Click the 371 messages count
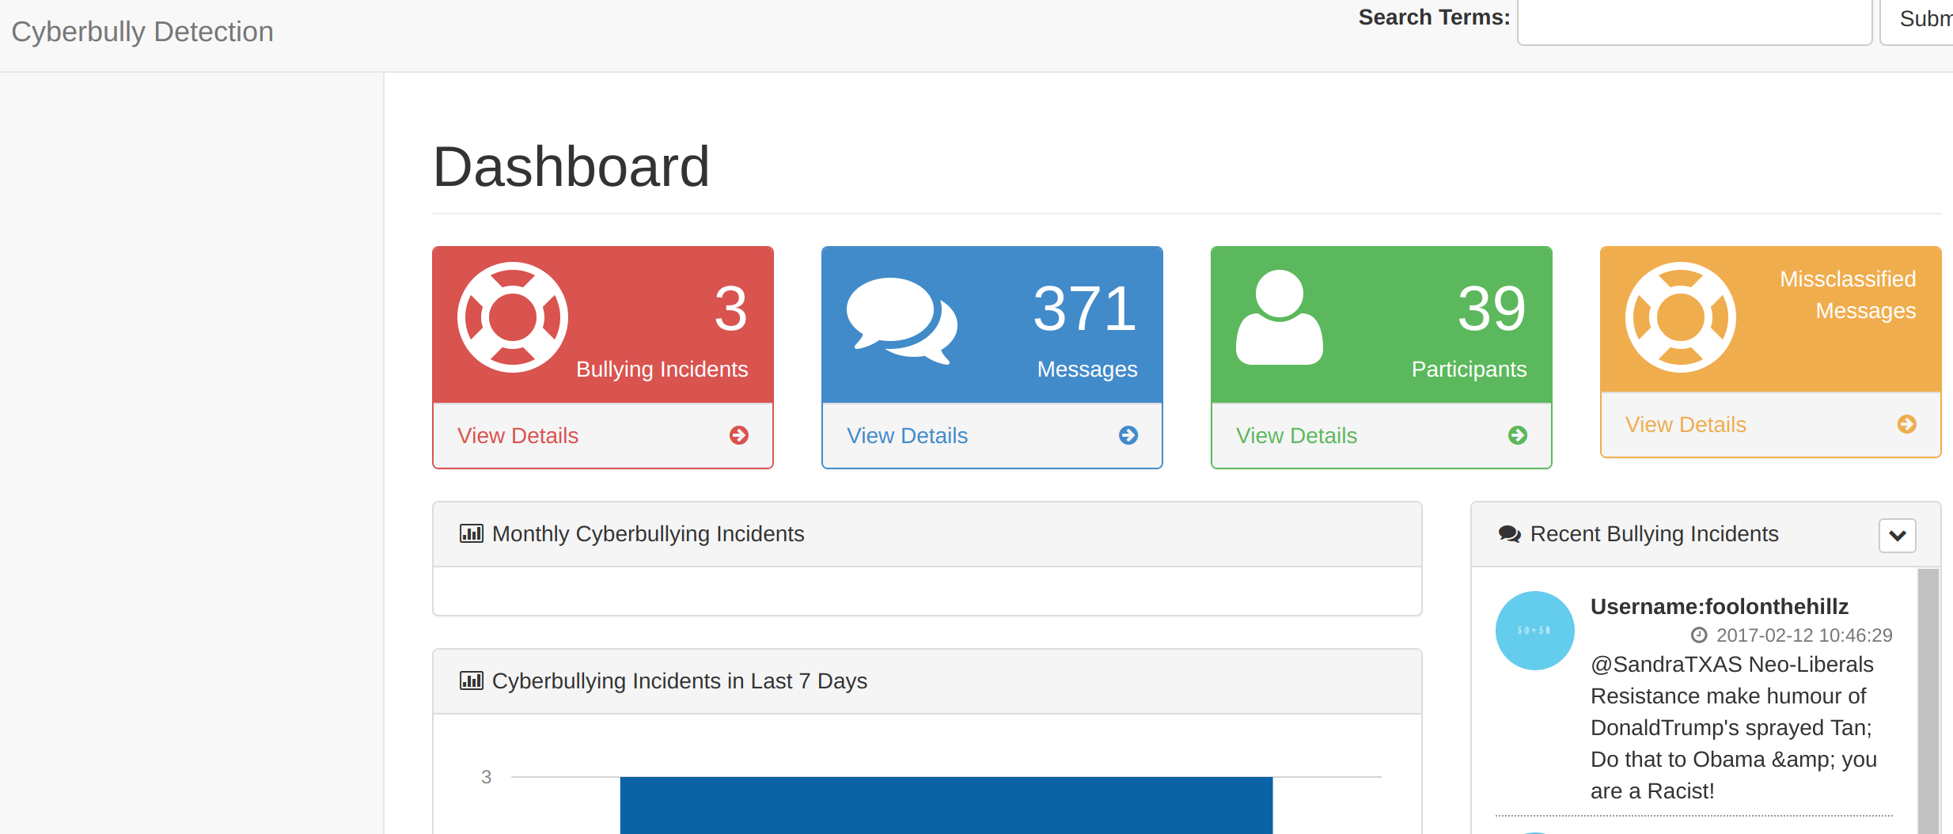Image resolution: width=1953 pixels, height=834 pixels. click(1085, 309)
